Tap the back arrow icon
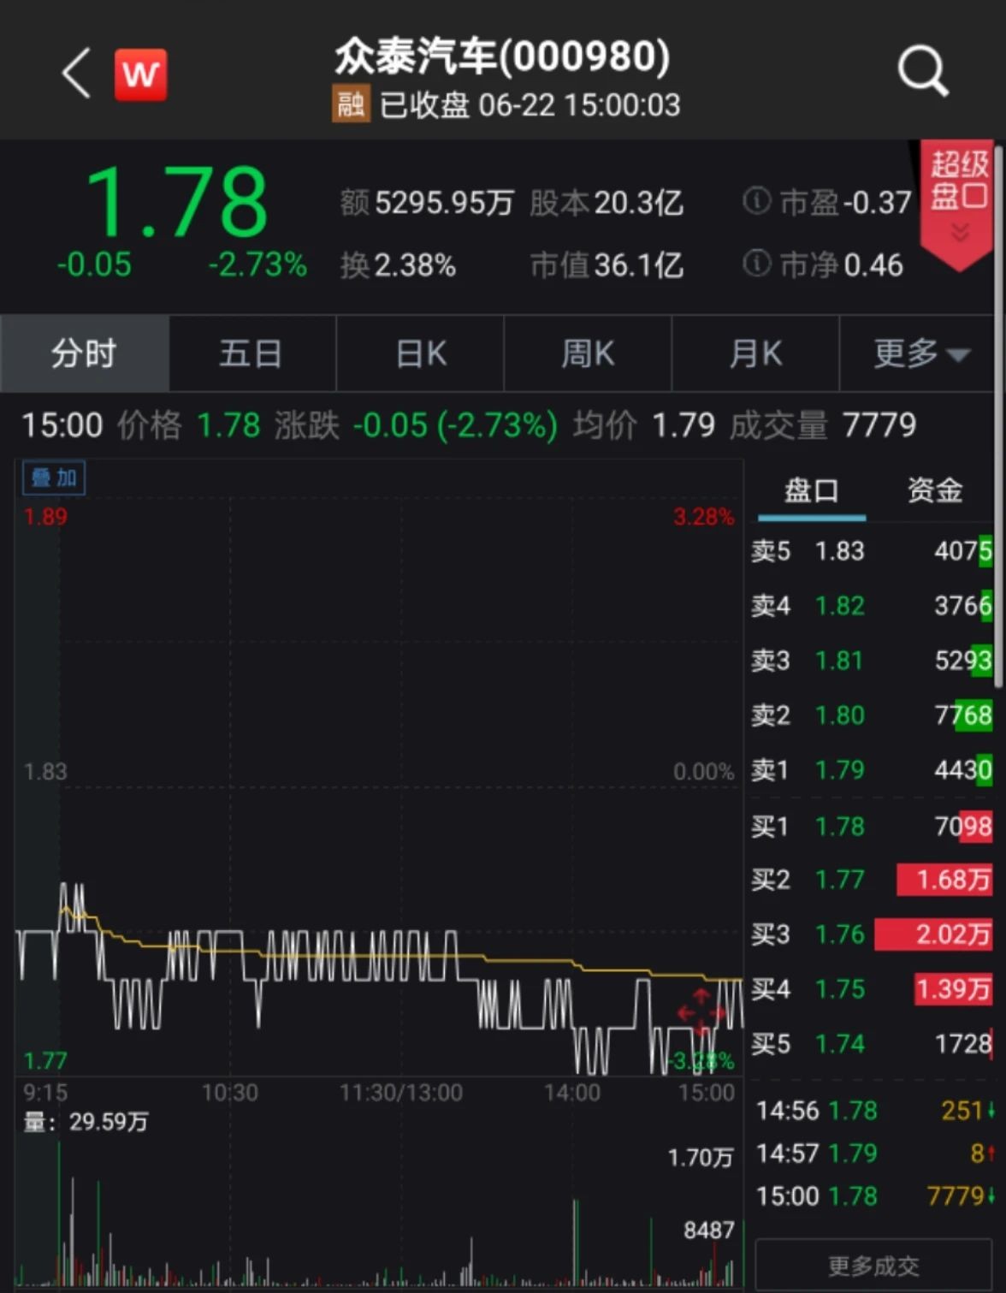This screenshot has height=1293, width=1006. pyautogui.click(x=77, y=74)
